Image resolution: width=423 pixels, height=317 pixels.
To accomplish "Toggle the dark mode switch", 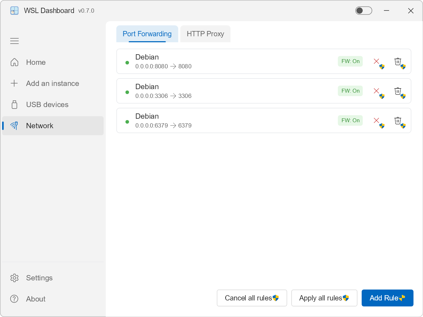I will point(363,11).
